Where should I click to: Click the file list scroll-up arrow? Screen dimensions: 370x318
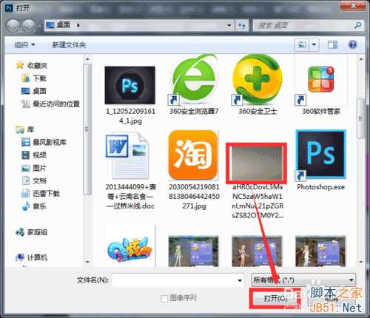click(x=361, y=59)
